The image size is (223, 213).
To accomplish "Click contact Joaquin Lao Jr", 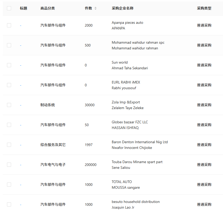I will (123, 207).
